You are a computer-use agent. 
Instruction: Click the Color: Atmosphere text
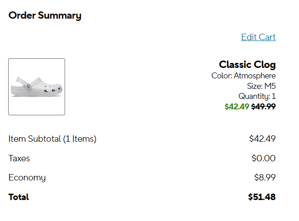coord(243,76)
